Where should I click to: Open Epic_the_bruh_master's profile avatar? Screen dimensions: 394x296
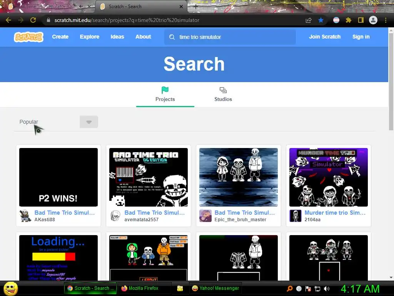point(205,216)
